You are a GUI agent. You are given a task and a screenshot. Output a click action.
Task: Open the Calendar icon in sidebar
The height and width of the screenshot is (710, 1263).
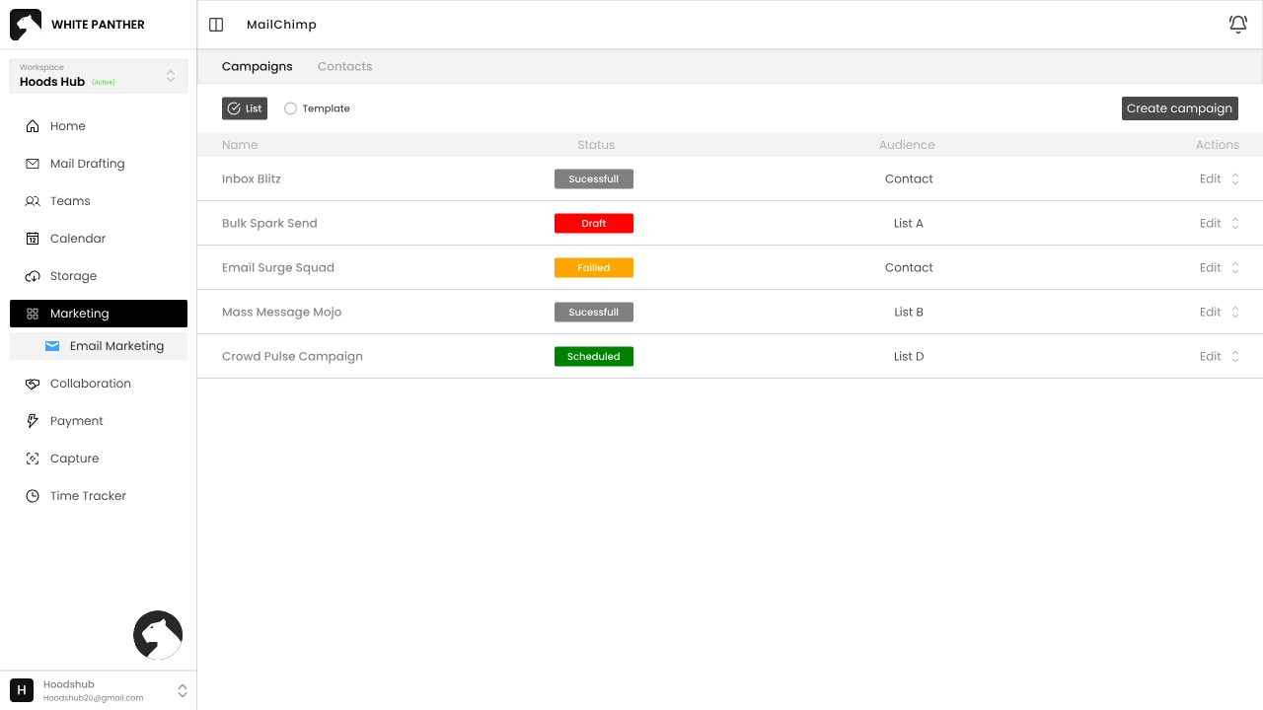pyautogui.click(x=33, y=239)
